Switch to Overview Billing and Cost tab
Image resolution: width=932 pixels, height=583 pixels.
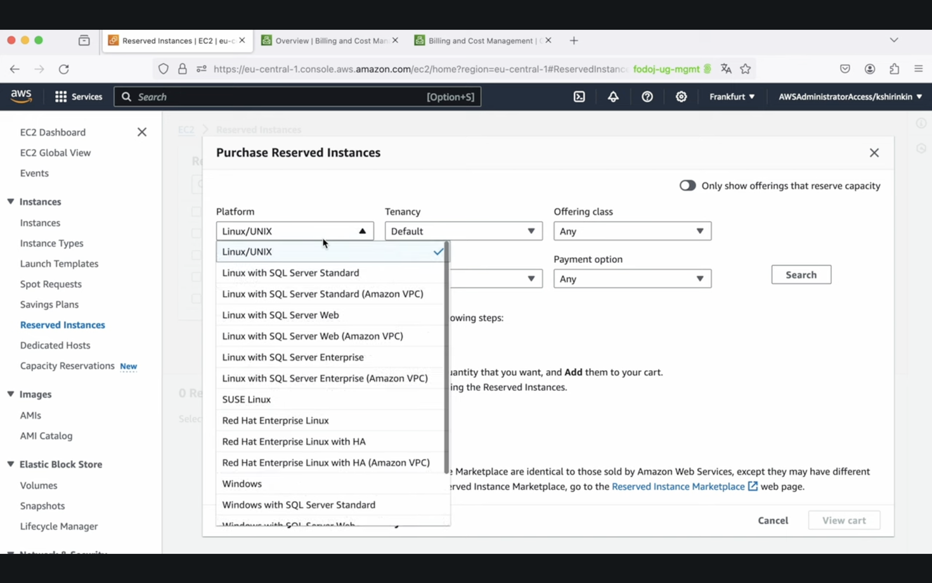pyautogui.click(x=330, y=41)
